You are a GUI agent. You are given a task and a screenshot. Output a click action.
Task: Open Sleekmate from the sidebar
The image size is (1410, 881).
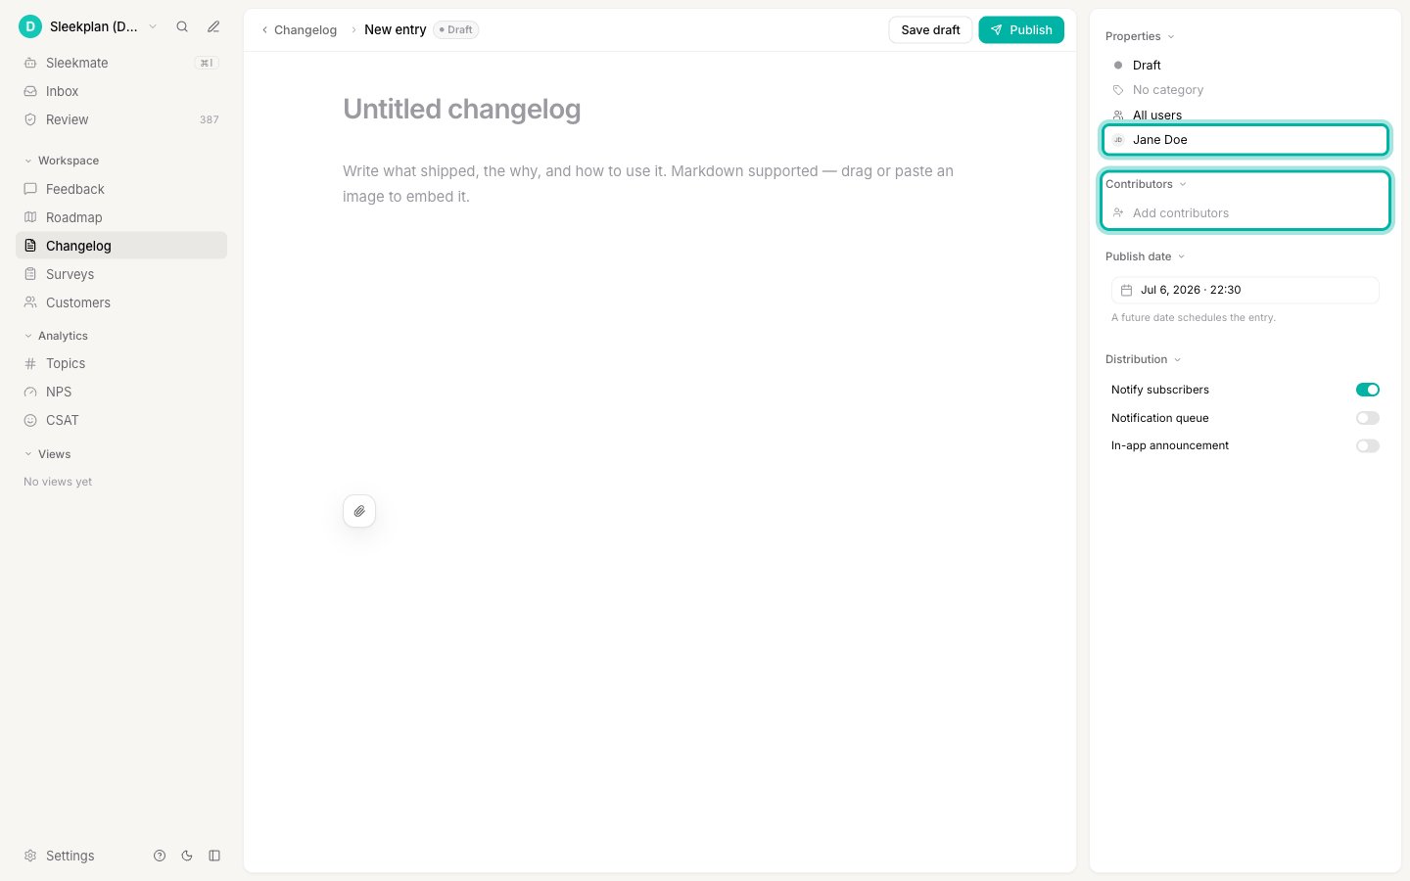coord(121,63)
